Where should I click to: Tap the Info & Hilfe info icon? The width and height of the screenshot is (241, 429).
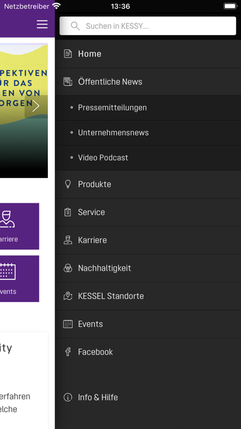pos(68,397)
